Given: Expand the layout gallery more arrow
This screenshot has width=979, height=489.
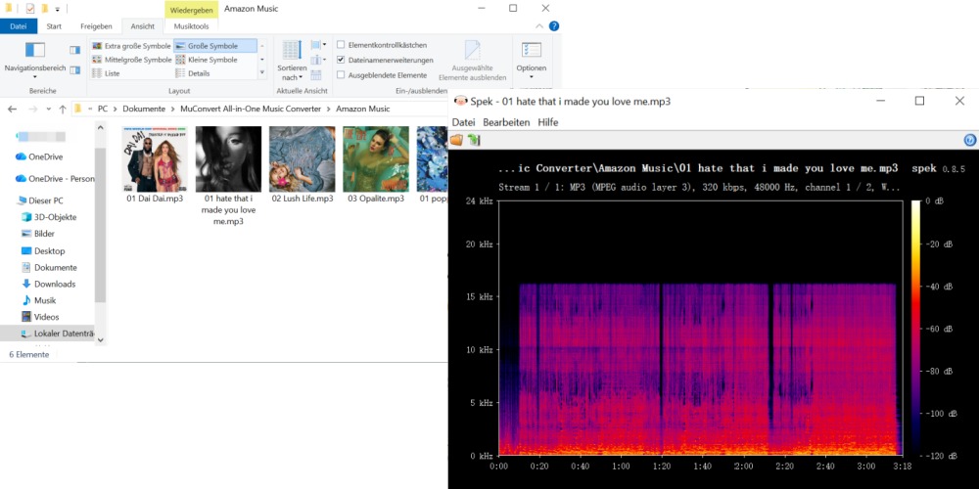Looking at the screenshot, I should coord(262,73).
